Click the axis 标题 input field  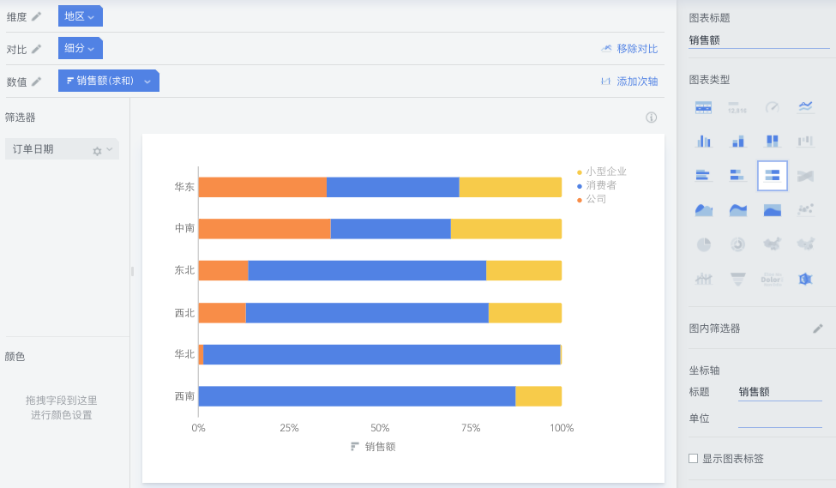coord(780,392)
